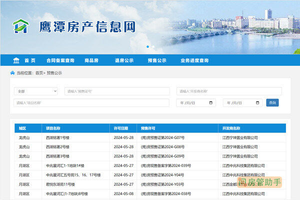Screen dimensions: 300x200
Task: Click the first 年/月/日 date field
Action: pyautogui.click(x=196, y=103)
